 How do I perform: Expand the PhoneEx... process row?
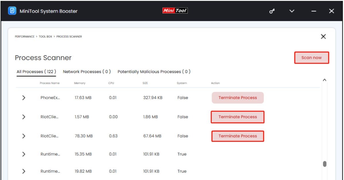pyautogui.click(x=24, y=98)
